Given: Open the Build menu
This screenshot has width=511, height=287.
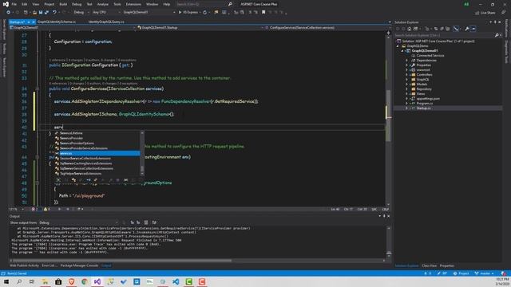Looking at the screenshot, I should click(x=63, y=4).
